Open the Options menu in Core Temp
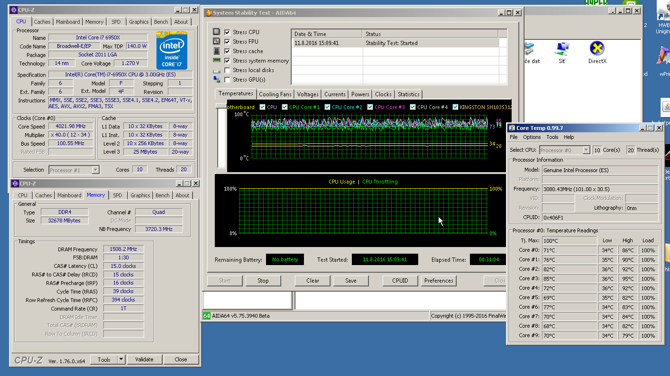Screen dimensions: 670x376 tap(532, 137)
